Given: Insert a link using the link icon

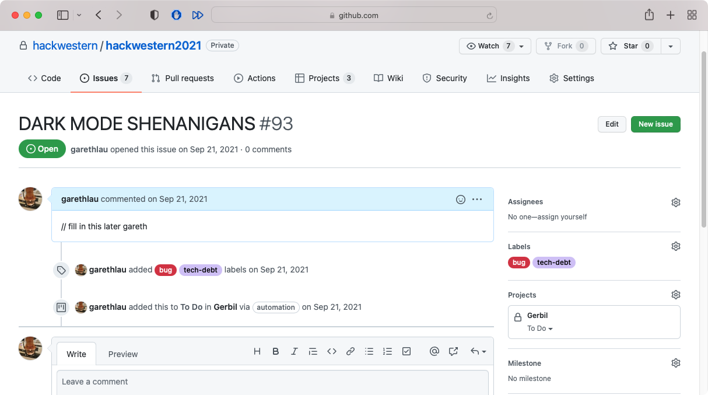Looking at the screenshot, I should point(351,351).
